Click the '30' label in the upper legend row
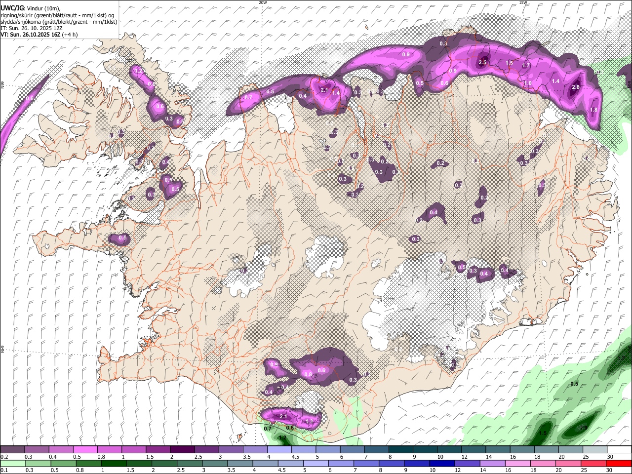 tap(609, 457)
